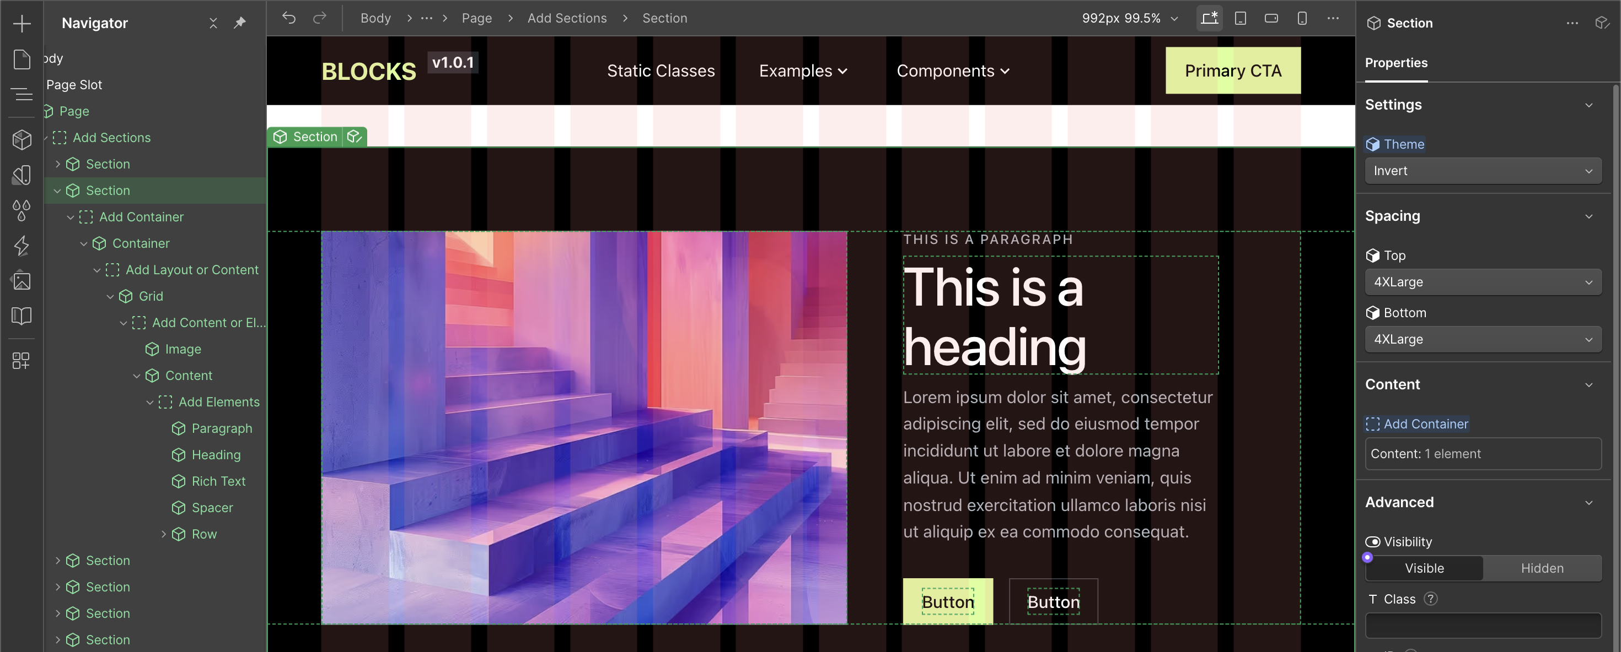Select the Heading item in Navigator
1621x652 pixels.
216,454
